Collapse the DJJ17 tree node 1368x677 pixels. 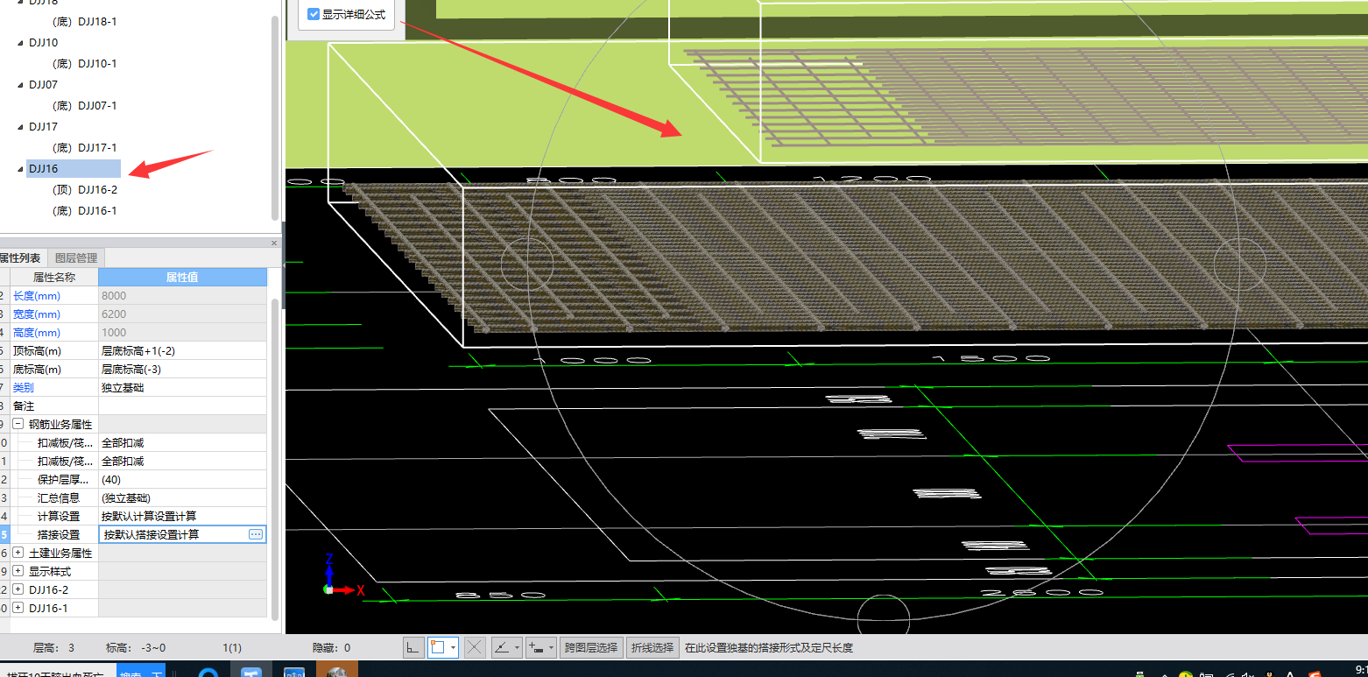point(20,127)
